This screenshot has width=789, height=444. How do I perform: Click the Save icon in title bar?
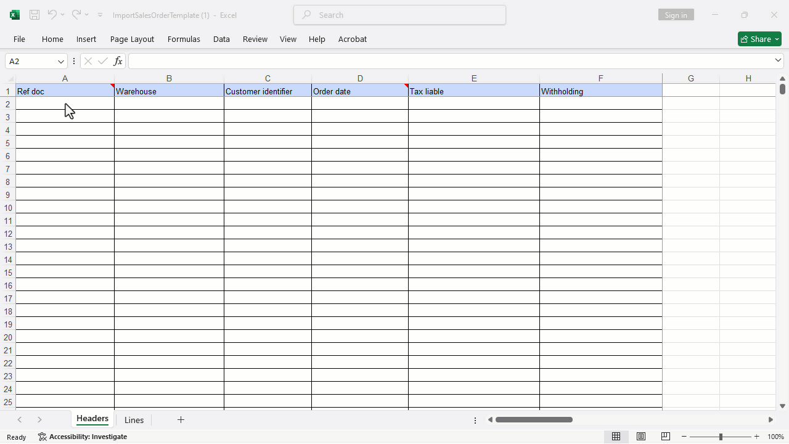point(35,15)
